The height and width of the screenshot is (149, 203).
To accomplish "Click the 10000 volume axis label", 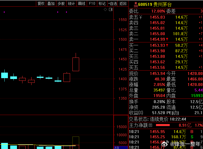I will pyautogui.click(x=122, y=135).
